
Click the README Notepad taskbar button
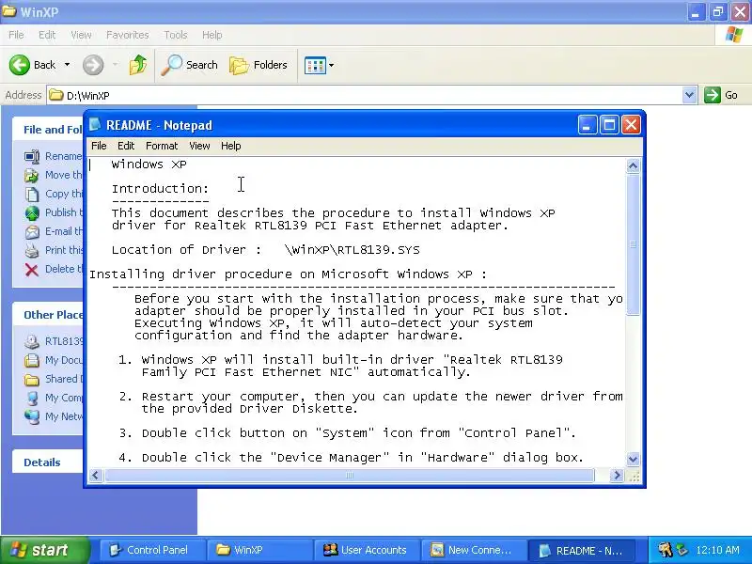581,550
